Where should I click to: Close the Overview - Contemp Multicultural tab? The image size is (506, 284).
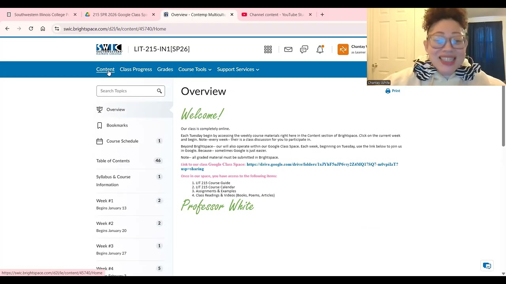point(232,15)
